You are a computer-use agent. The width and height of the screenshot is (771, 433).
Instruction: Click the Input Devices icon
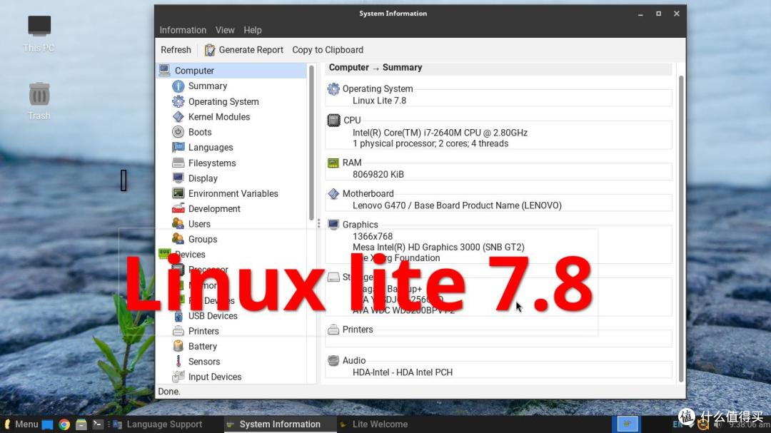178,377
